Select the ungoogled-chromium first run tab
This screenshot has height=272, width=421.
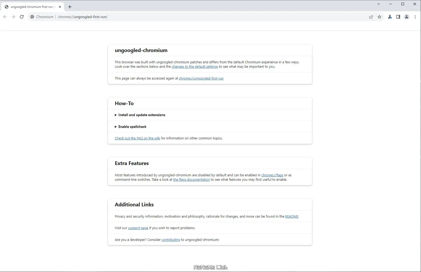31,7
